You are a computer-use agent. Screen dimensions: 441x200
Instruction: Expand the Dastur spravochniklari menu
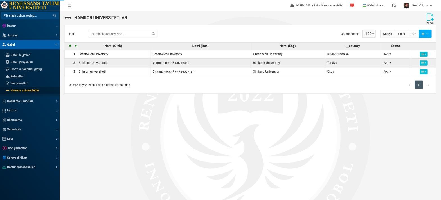[x=30, y=167]
